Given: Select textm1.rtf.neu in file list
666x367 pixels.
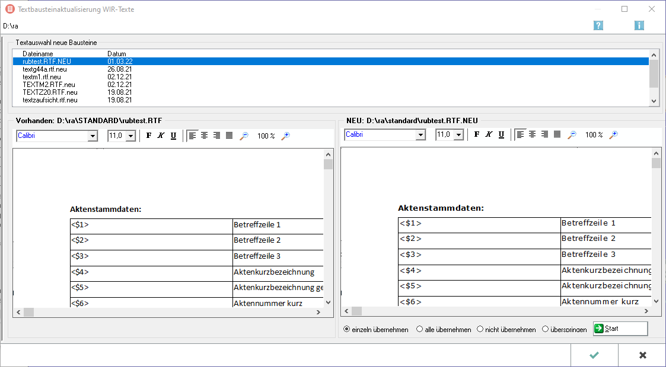Looking at the screenshot, I should click(x=330, y=77).
